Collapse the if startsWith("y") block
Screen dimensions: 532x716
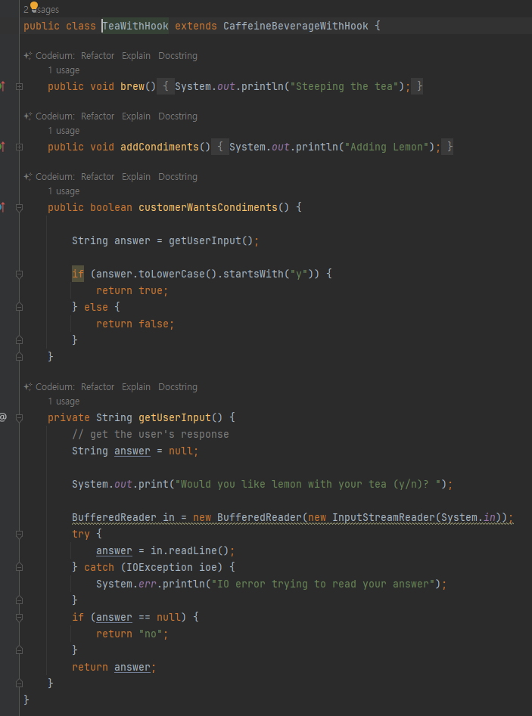click(x=19, y=274)
